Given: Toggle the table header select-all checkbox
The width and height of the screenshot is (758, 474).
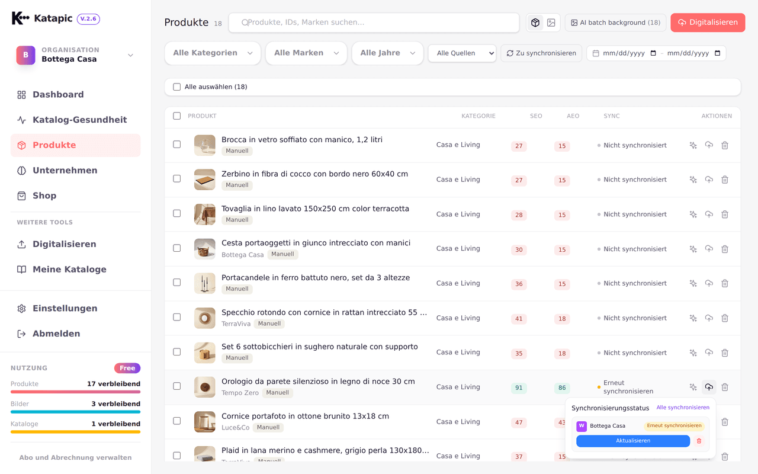Looking at the screenshot, I should pyautogui.click(x=176, y=116).
